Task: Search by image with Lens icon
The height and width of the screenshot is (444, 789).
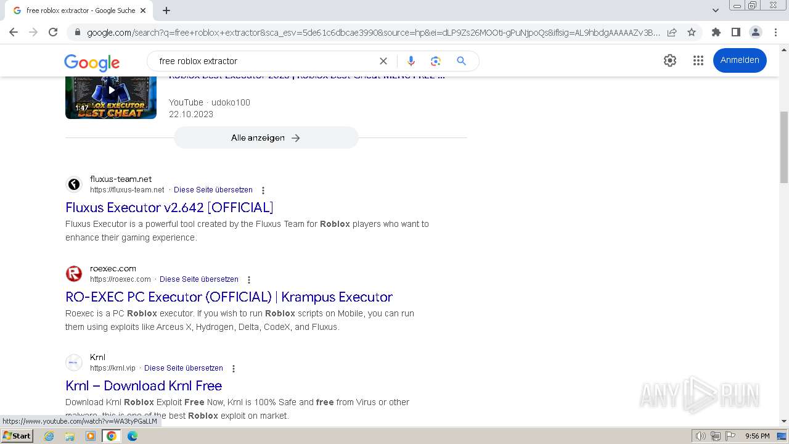Action: coord(436,61)
